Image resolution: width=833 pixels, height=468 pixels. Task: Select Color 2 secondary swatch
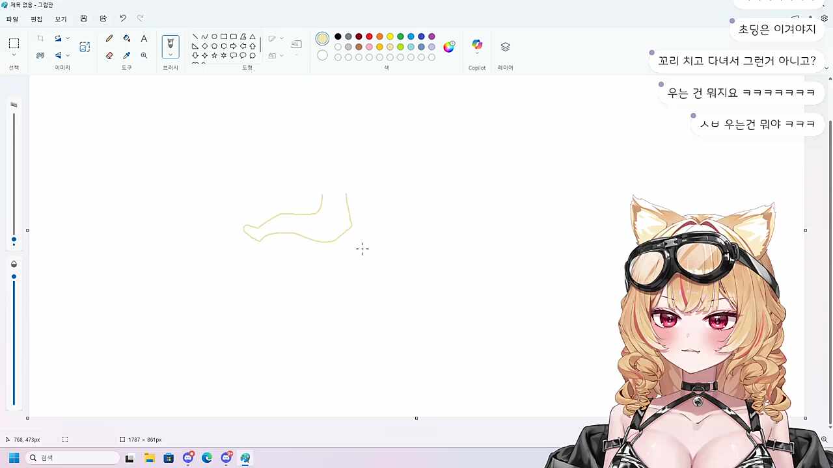tap(322, 55)
